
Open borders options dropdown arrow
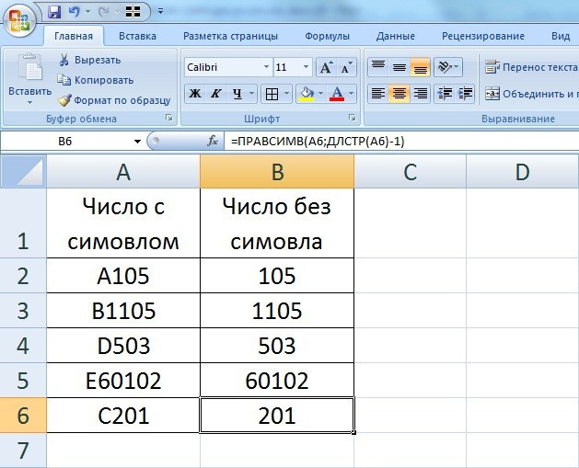coord(286,94)
